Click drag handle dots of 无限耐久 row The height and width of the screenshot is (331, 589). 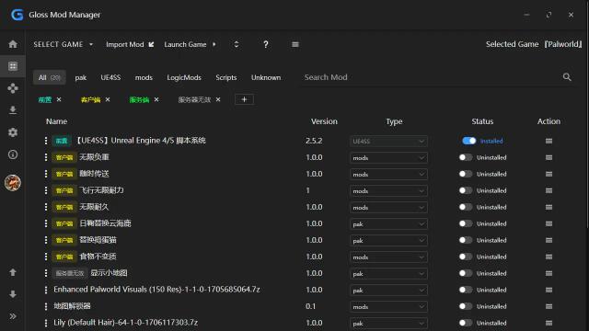pos(46,207)
